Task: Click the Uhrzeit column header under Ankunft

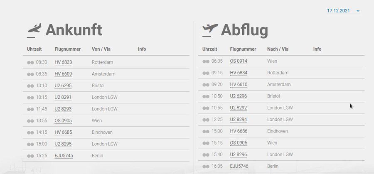Action: tap(34, 49)
